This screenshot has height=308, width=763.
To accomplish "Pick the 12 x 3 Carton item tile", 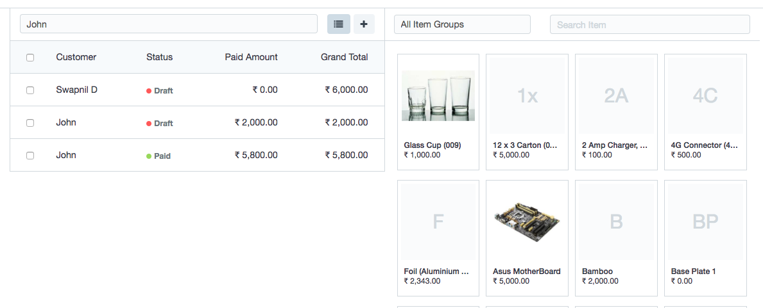I will [x=527, y=112].
